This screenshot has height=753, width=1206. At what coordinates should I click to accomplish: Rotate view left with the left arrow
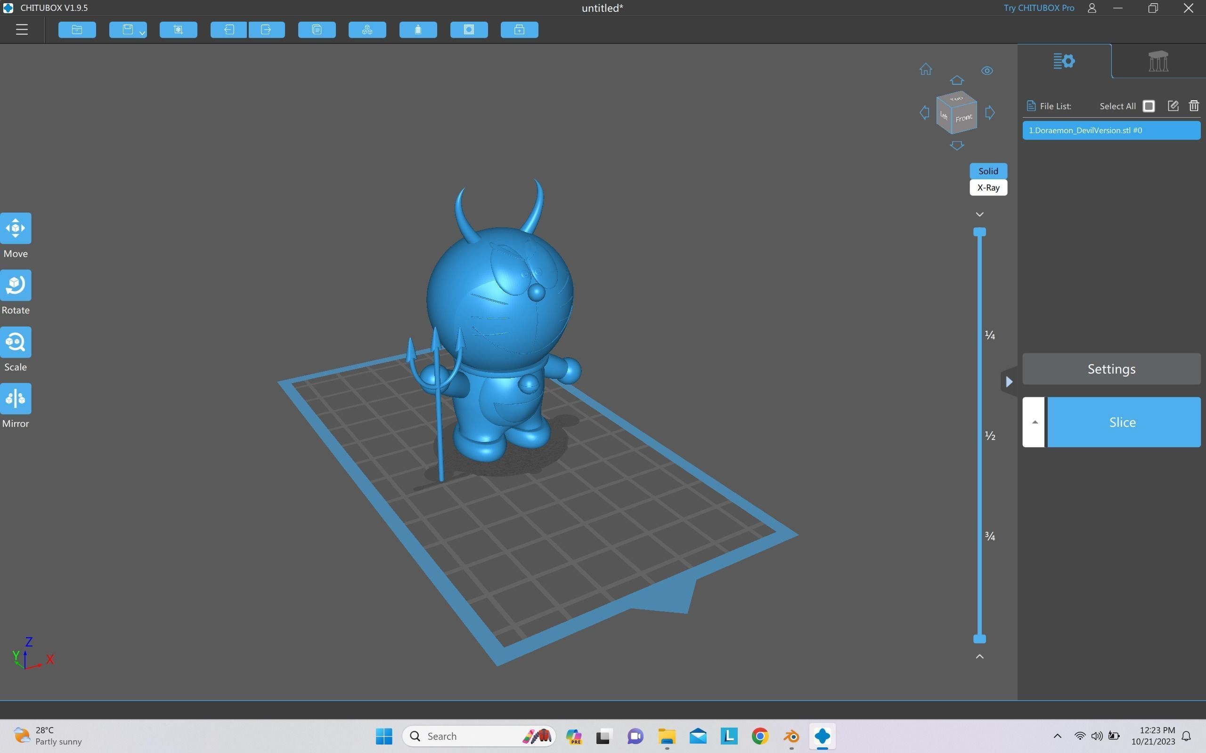[924, 112]
